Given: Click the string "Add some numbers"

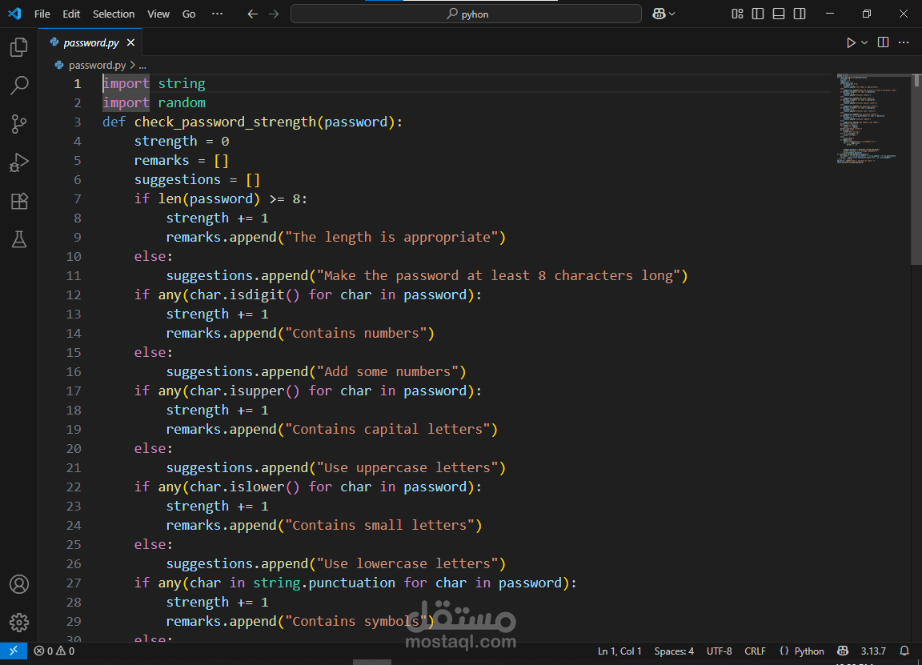Looking at the screenshot, I should [x=387, y=371].
